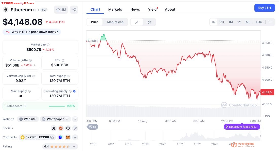The image size is (279, 151).
Task: Click the 'Ethereum faces rec...' news marker
Action: (242, 127)
